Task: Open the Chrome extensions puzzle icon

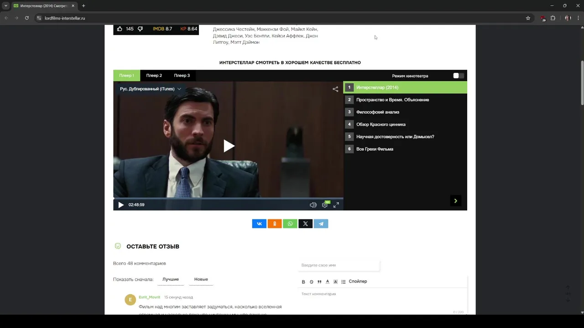Action: coord(553,18)
